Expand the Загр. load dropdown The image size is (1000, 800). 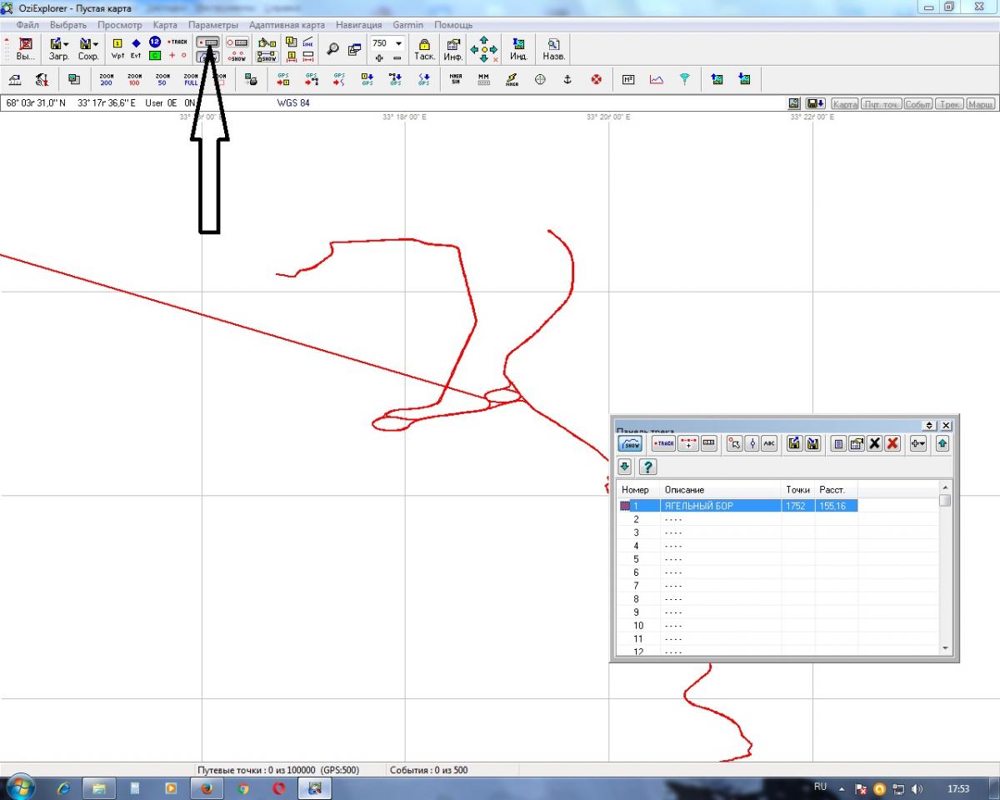point(66,43)
